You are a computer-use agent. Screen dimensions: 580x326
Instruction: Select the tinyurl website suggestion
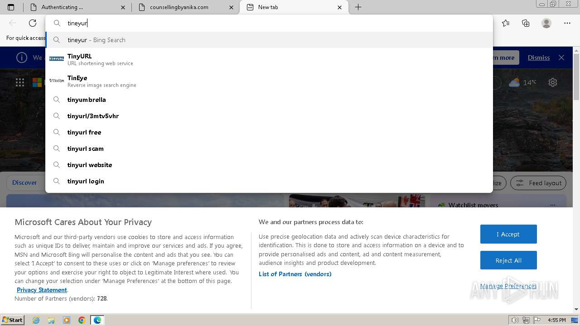point(269,165)
